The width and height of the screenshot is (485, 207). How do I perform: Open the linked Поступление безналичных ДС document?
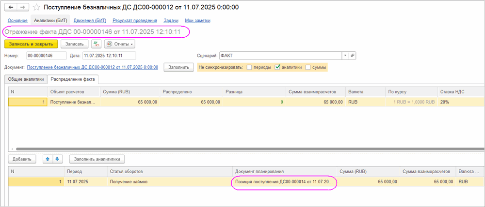click(x=92, y=67)
